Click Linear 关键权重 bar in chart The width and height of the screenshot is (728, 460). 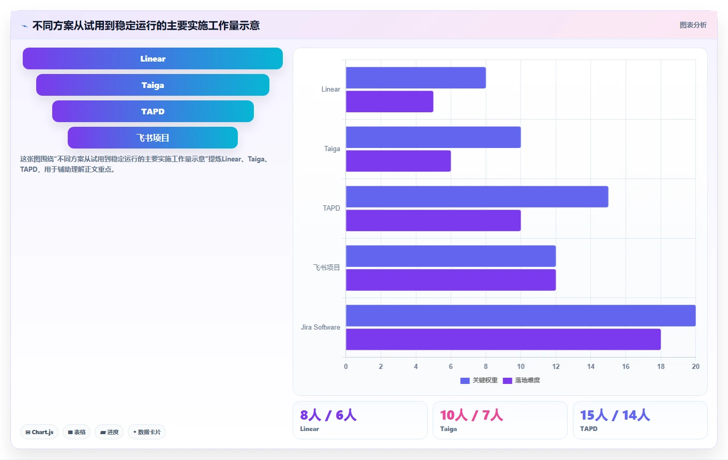tap(416, 78)
